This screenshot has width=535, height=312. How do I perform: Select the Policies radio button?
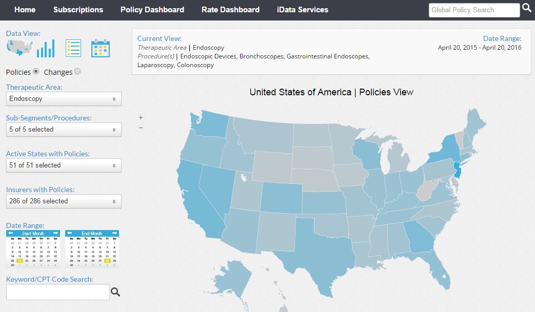click(x=36, y=71)
